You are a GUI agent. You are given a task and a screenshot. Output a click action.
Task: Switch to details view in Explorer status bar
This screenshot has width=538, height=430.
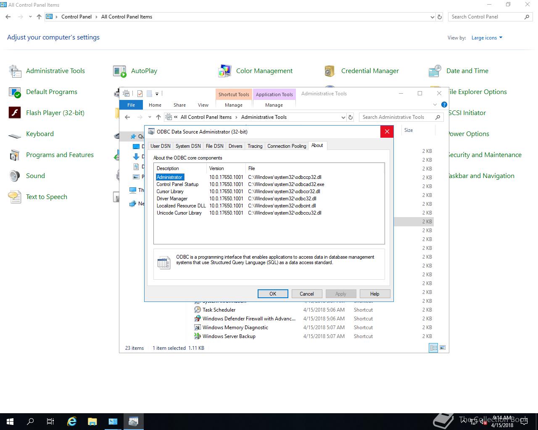pos(433,348)
